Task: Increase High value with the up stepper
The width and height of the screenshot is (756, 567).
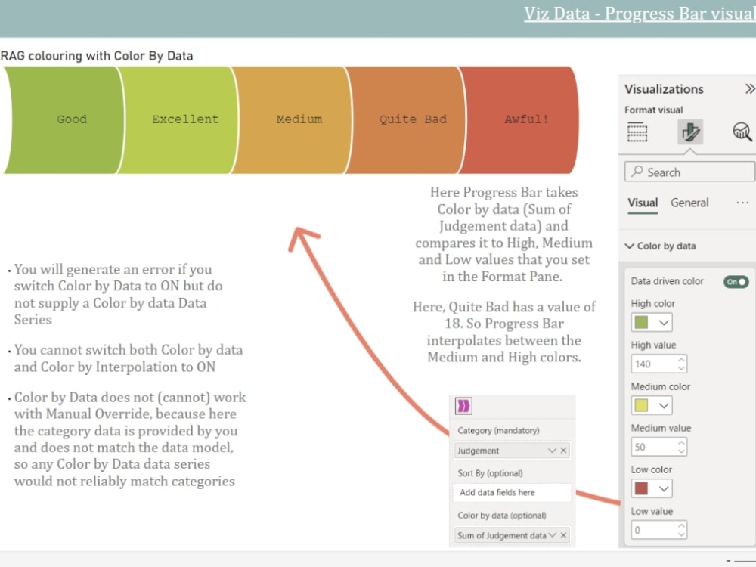Action: (x=683, y=359)
